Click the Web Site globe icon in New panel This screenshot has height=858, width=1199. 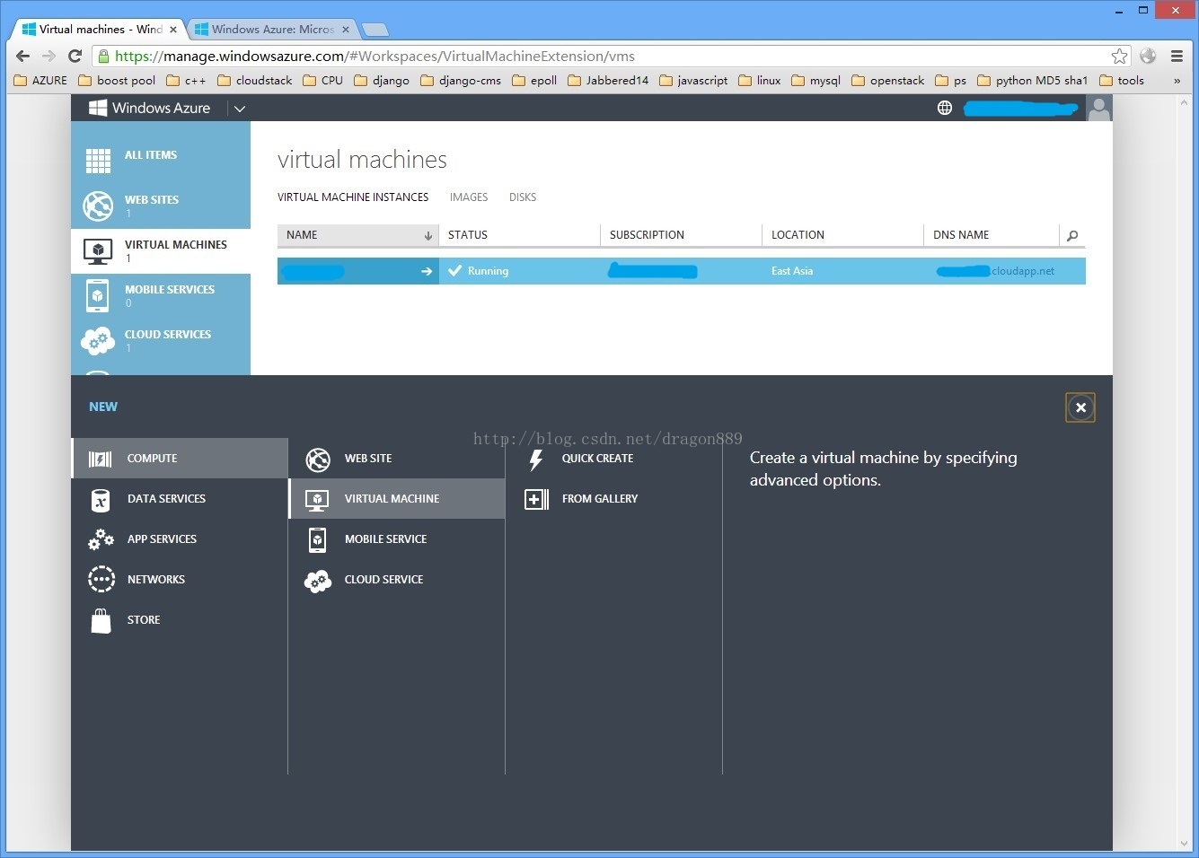[318, 460]
